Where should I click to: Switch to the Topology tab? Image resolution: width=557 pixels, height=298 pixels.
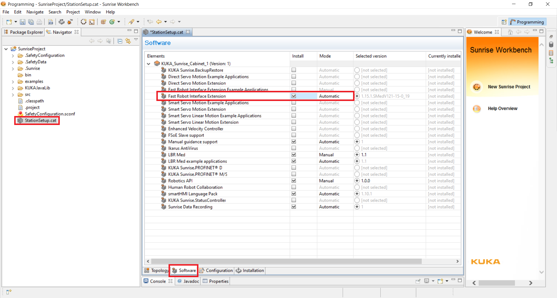click(x=156, y=271)
